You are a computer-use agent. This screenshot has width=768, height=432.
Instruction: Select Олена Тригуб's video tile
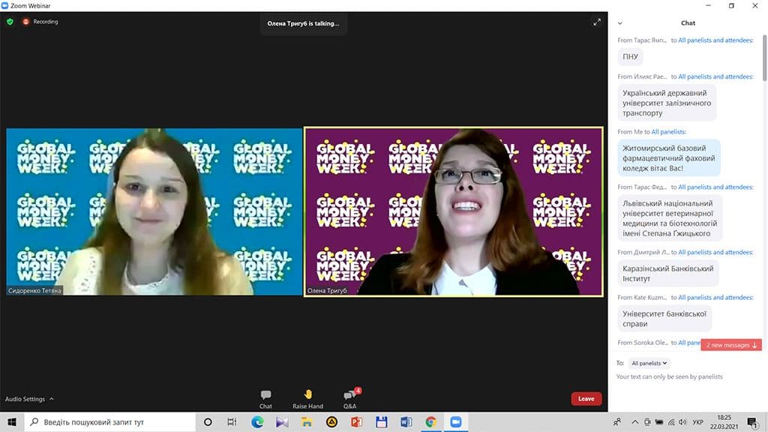[x=454, y=211]
